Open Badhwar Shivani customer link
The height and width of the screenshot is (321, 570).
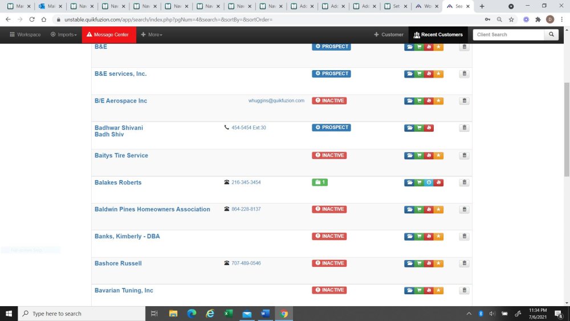tap(119, 128)
